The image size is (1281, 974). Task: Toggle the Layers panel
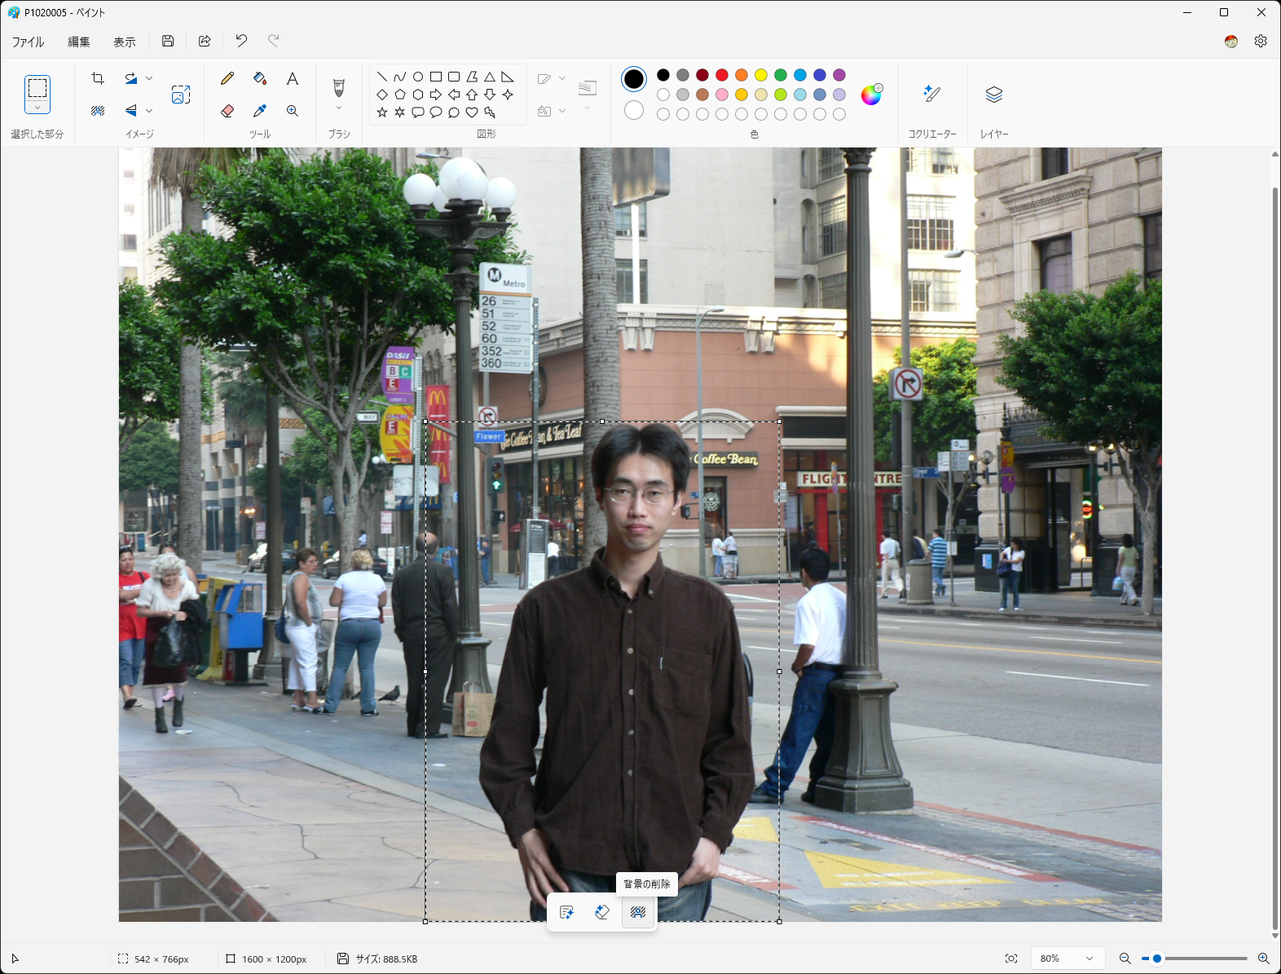point(993,95)
